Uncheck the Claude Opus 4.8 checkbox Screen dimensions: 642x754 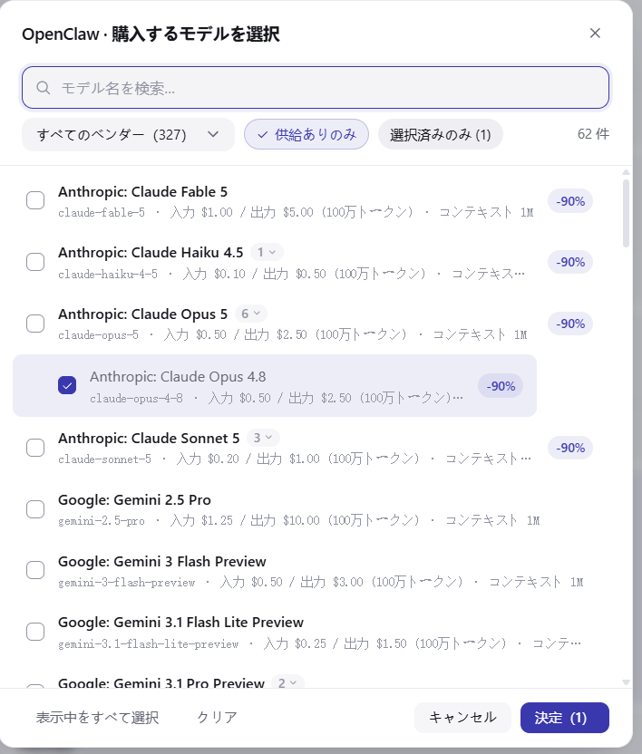tap(67, 386)
